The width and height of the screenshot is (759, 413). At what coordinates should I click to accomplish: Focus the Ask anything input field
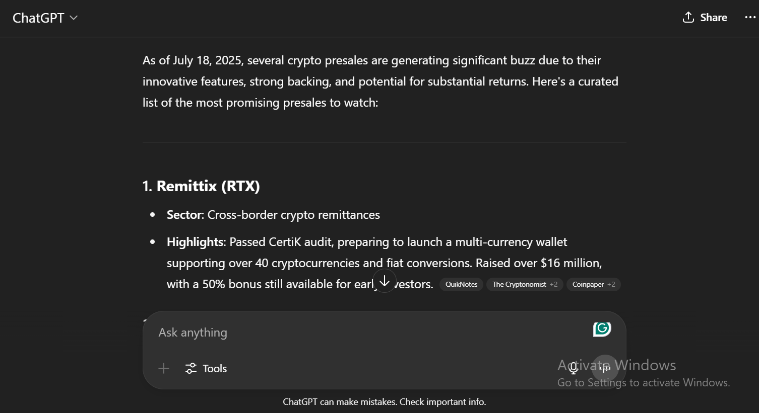(x=373, y=333)
